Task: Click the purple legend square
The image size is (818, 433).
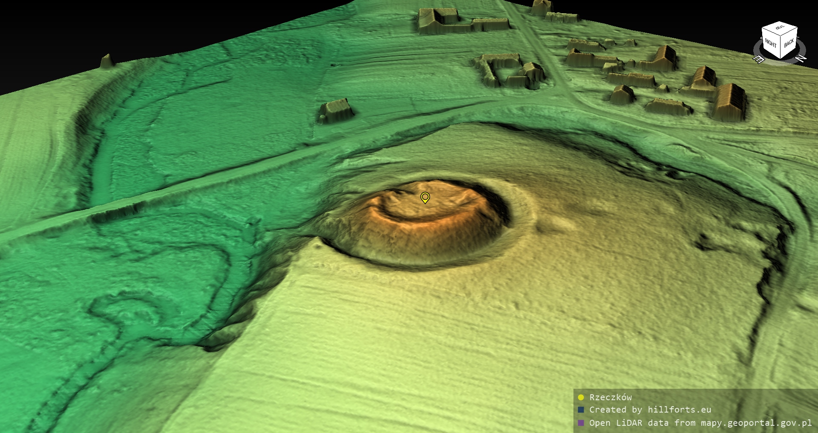Action: (x=581, y=423)
